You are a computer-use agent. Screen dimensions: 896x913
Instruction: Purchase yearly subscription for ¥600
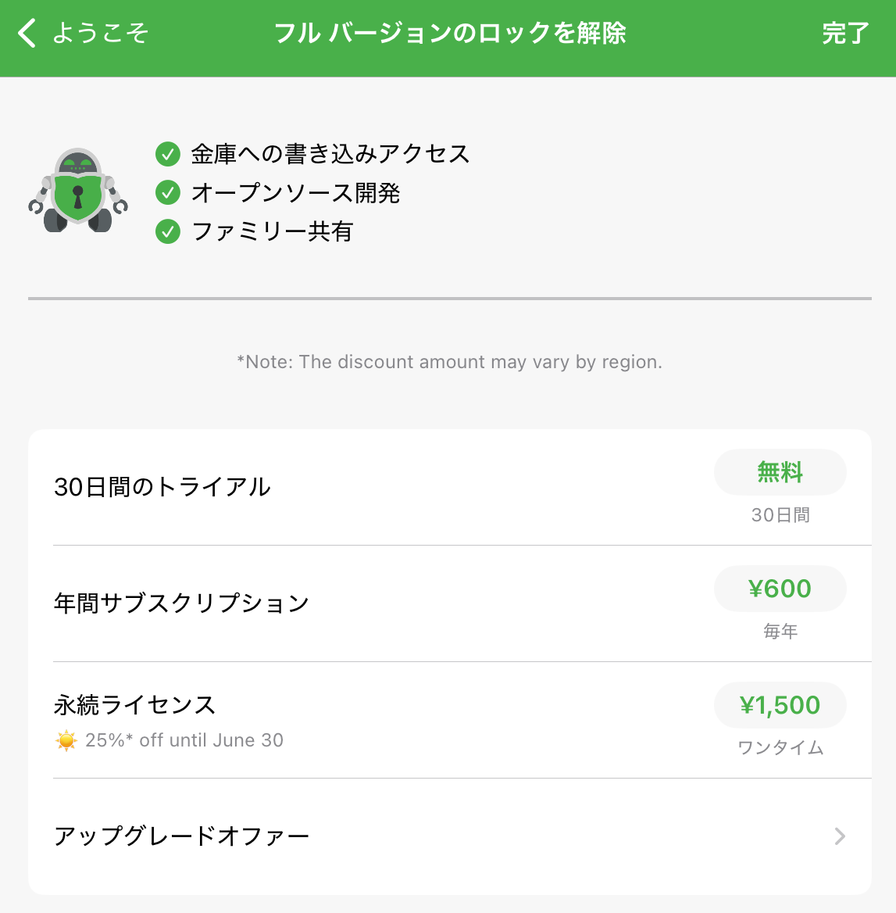(780, 589)
